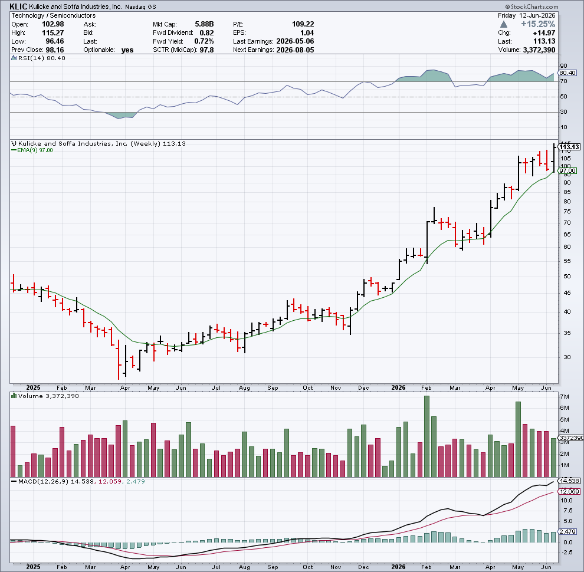This screenshot has width=584, height=572.
Task: Click the RSI 80.40 value flag
Action: tap(567, 73)
